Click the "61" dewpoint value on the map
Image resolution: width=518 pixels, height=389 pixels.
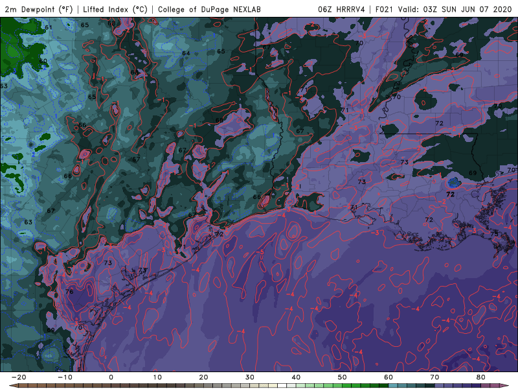[x=48, y=27]
